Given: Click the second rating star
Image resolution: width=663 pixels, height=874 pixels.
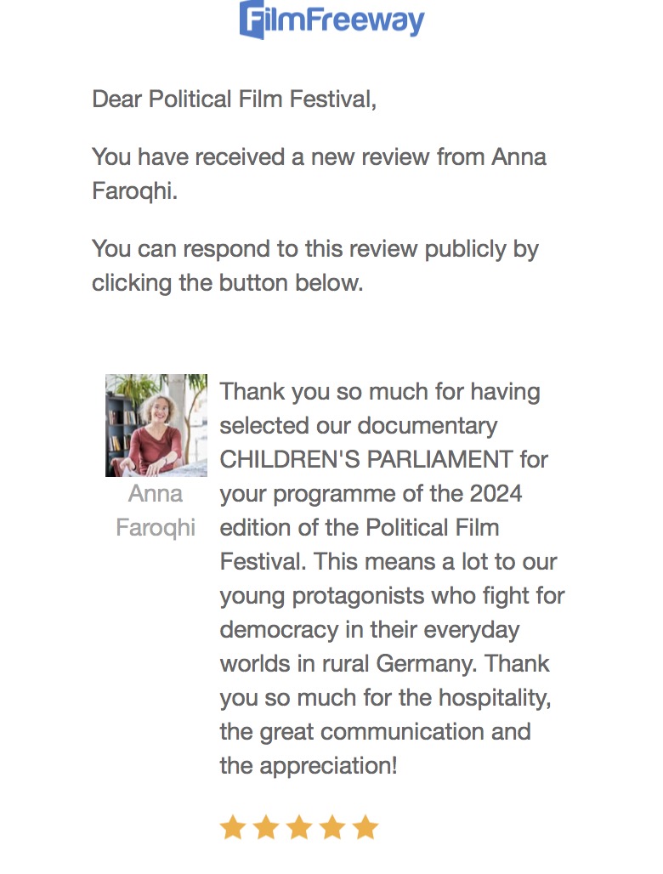Looking at the screenshot, I should pyautogui.click(x=265, y=827).
